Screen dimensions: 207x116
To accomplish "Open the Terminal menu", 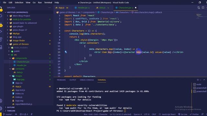I will (x=48, y=3).
